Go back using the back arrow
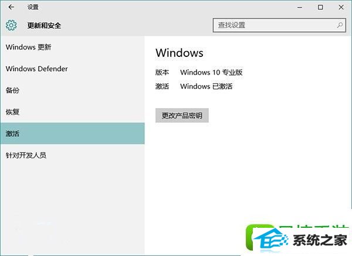352x256 pixels. click(11, 7)
